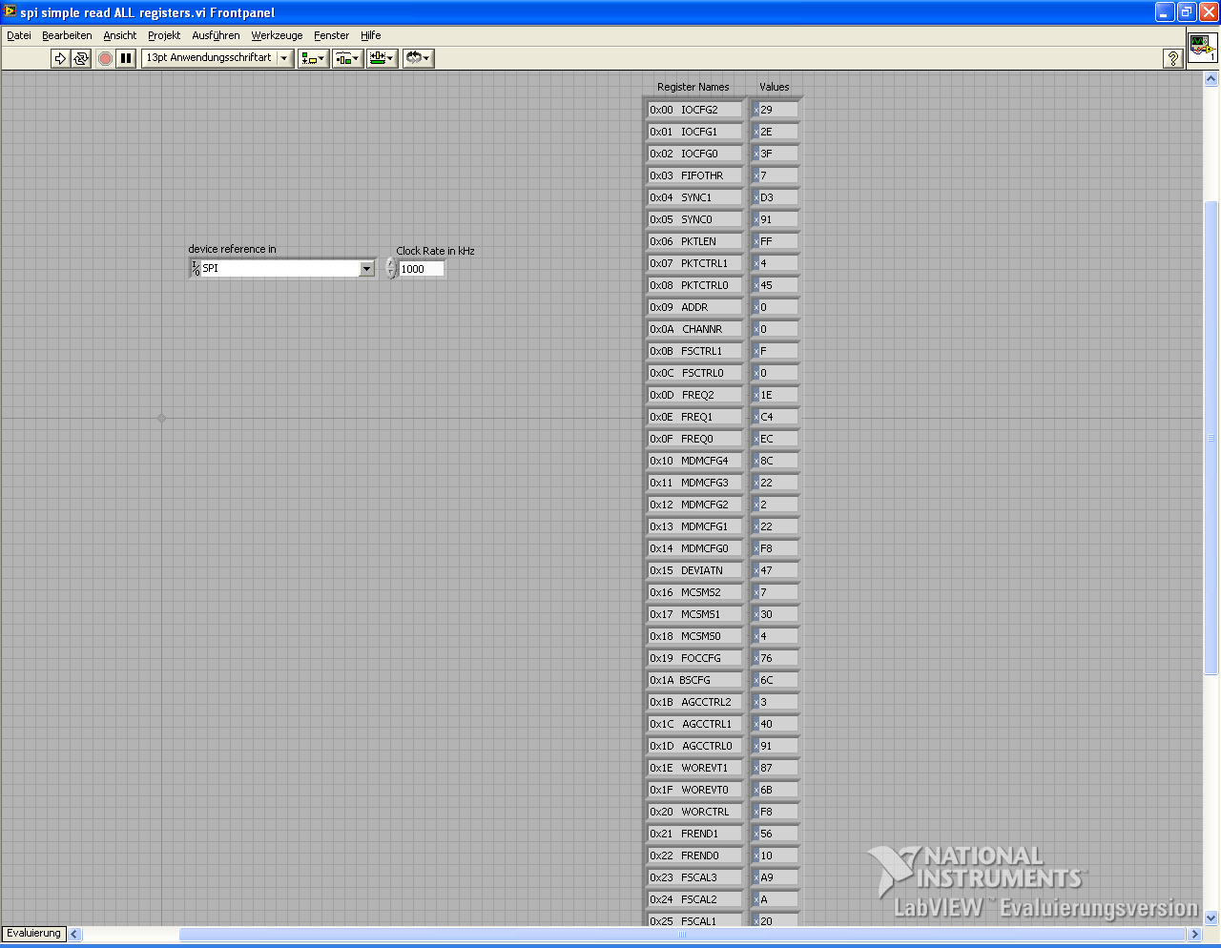
Task: Open the Werkzeuge menu
Action: pos(277,35)
